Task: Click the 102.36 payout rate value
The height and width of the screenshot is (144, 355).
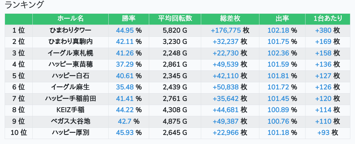Action: click(278, 53)
